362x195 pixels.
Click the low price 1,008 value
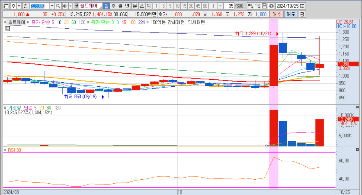click(261, 14)
